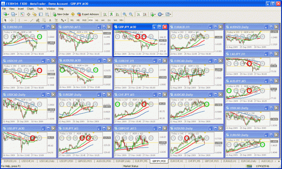Draw a horizontal line
Viewport: 282px width, 169px height.
[x=25, y=20]
